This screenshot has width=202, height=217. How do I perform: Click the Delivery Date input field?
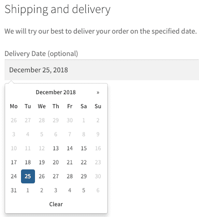(x=102, y=70)
